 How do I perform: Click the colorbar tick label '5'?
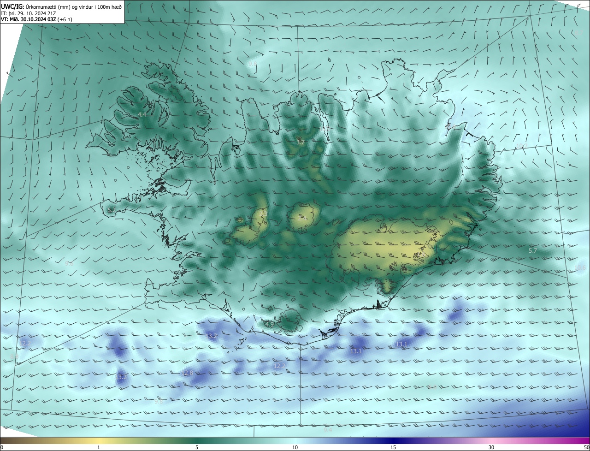click(x=197, y=447)
